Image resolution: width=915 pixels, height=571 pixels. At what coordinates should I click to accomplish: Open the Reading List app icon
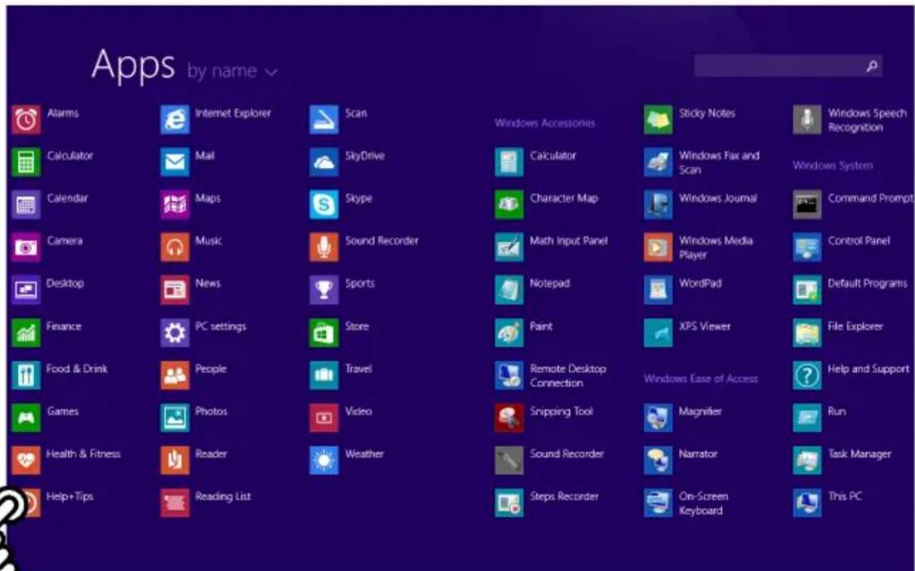tap(175, 503)
